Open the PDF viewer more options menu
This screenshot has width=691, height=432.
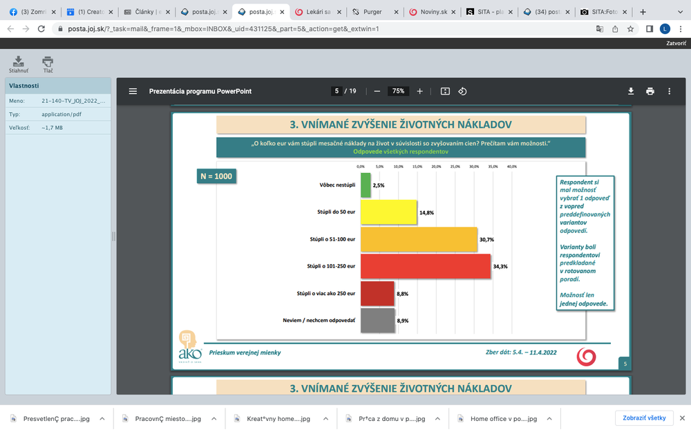669,91
